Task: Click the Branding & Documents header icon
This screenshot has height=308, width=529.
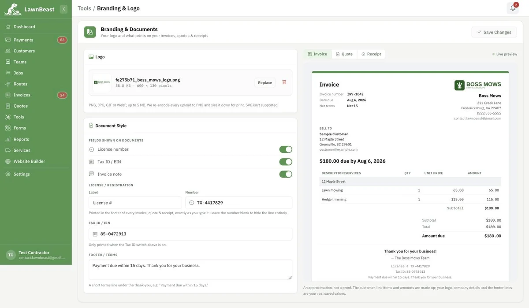Action: click(x=90, y=32)
